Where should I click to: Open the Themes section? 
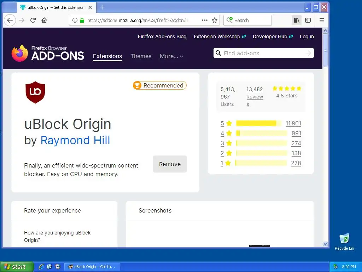click(141, 56)
